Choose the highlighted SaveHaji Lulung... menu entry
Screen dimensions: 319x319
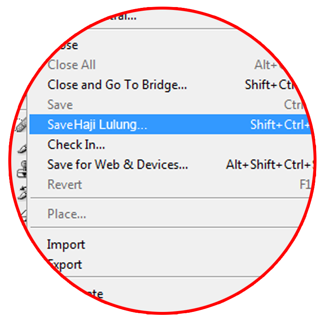click(170, 124)
